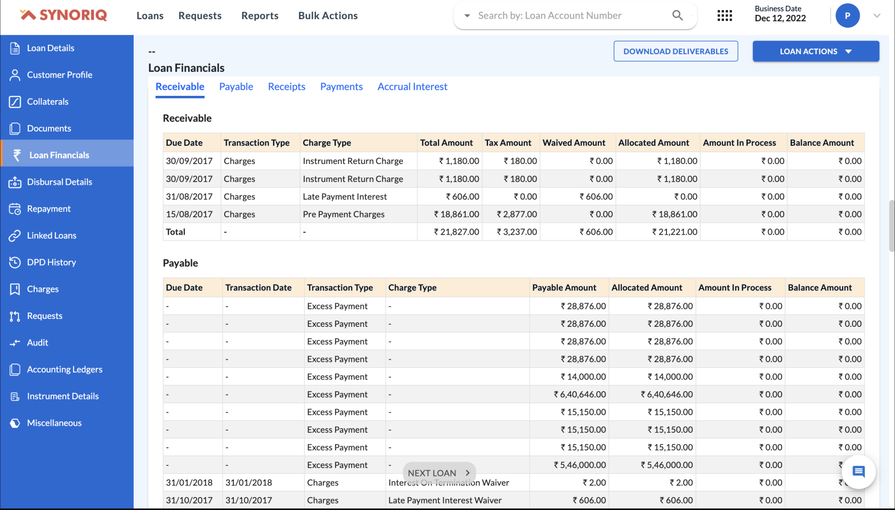Go to the Next Loan
The image size is (895, 510).
[439, 473]
